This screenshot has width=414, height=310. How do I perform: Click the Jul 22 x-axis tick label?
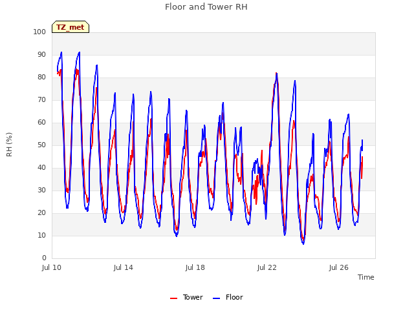(x=267, y=268)
